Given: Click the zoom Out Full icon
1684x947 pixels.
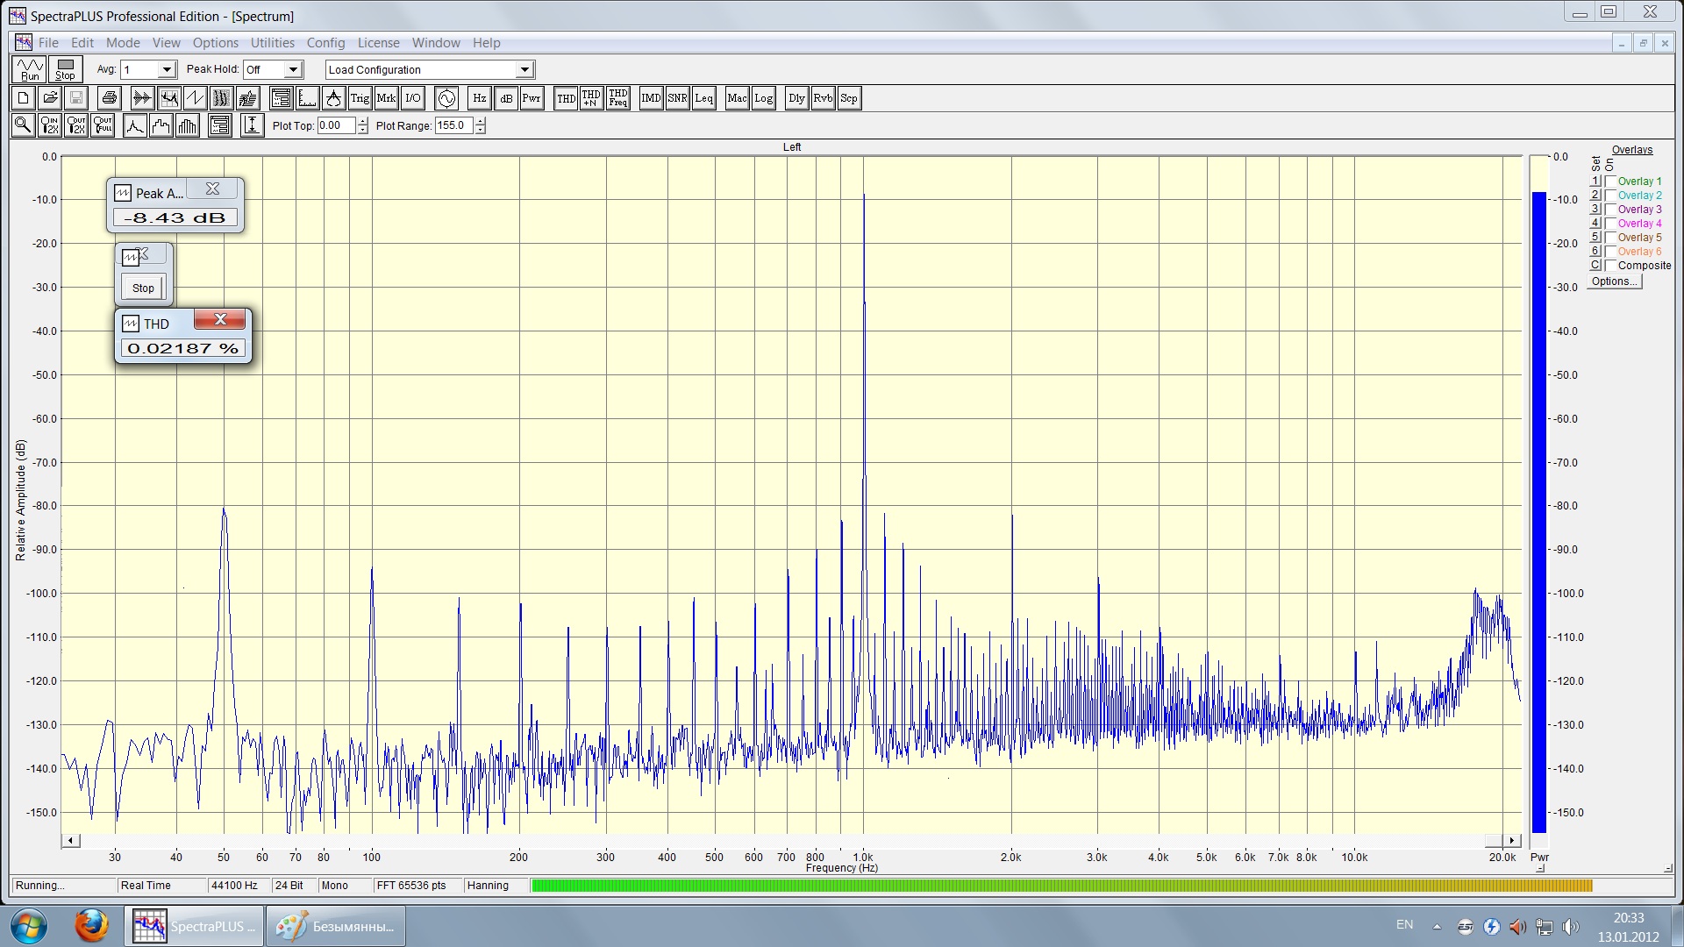Looking at the screenshot, I should 103,125.
